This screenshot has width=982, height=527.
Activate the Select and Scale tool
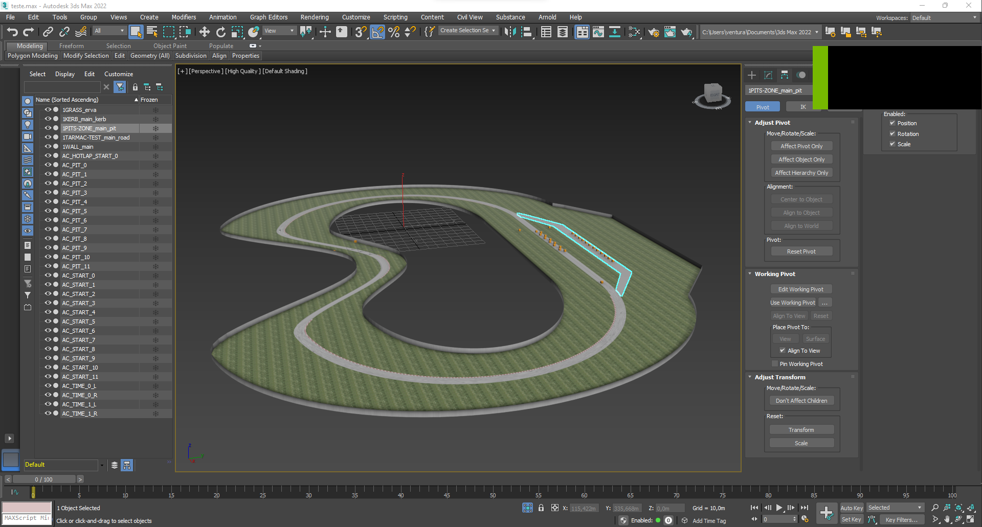237,32
